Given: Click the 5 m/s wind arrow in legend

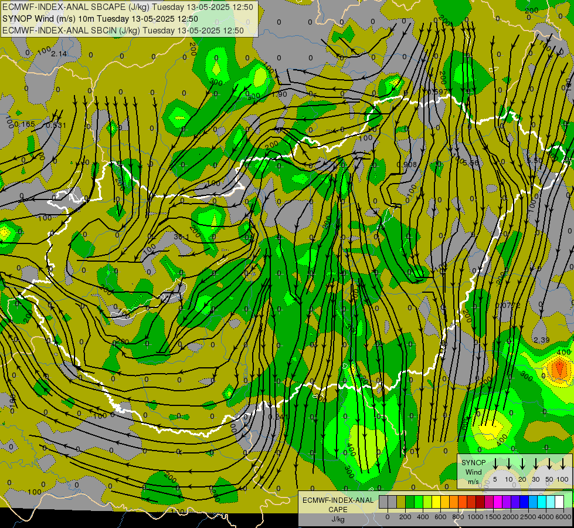Looking at the screenshot, I should pos(495,464).
